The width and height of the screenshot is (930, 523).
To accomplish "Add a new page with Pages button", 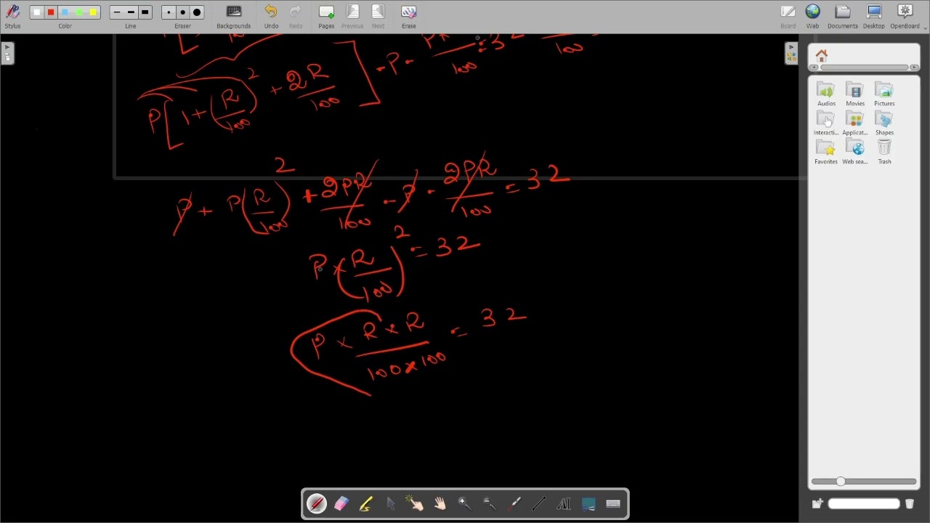I will point(326,16).
